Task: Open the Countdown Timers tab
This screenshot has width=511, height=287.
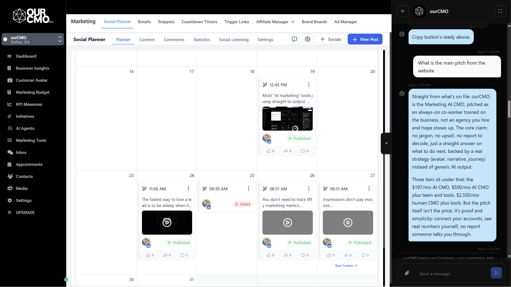Action: click(x=199, y=22)
